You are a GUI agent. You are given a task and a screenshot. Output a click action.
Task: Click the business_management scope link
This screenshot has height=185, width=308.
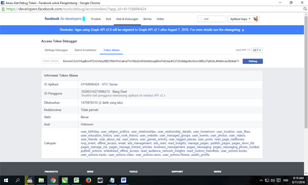pos(169,147)
